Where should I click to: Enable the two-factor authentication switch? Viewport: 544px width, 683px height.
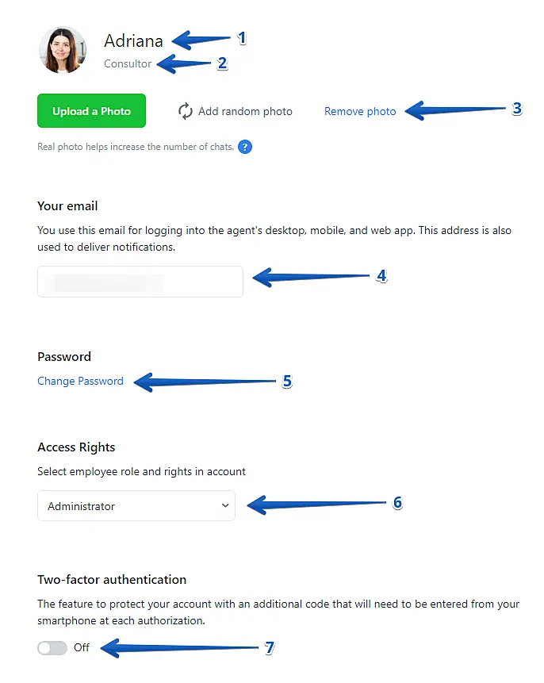coord(52,648)
